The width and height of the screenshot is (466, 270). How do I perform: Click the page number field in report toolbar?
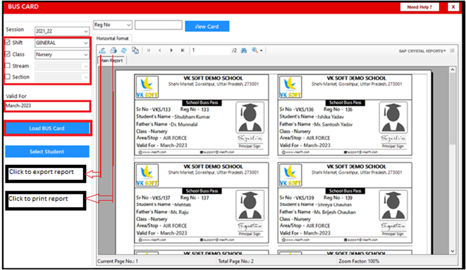pos(211,50)
